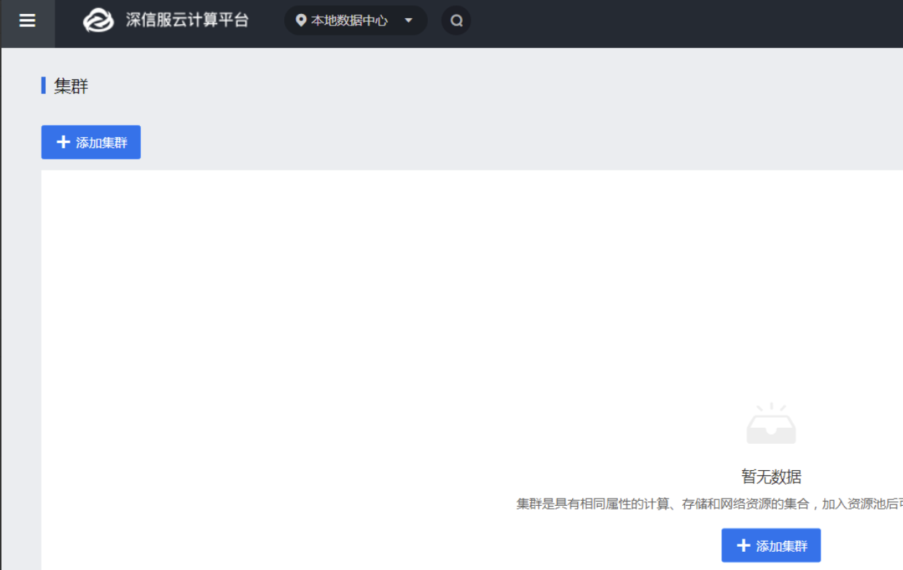Click the empty inbox illustration icon
Screen dimensions: 903x570
click(x=771, y=424)
